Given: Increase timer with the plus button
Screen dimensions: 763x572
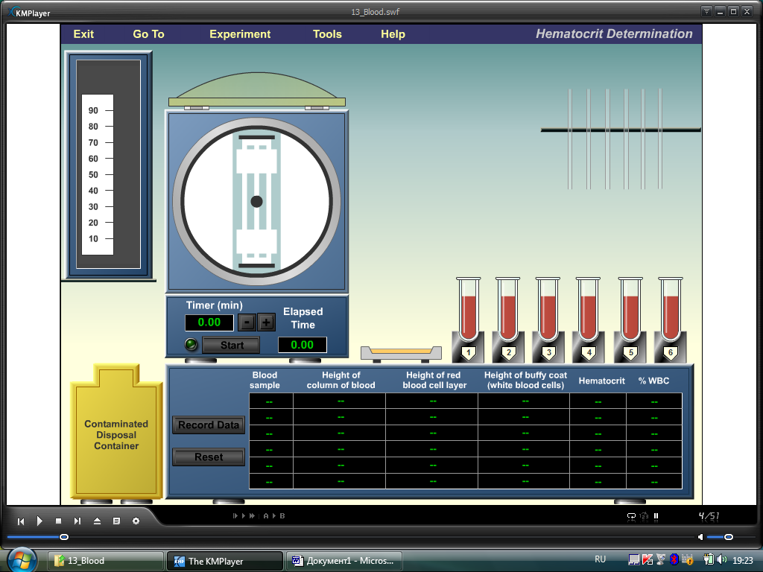Looking at the screenshot, I should point(266,322).
